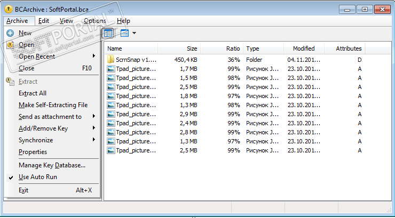Click the 2,8 MB size cell
The width and height of the screenshot is (395, 218).
188,132
